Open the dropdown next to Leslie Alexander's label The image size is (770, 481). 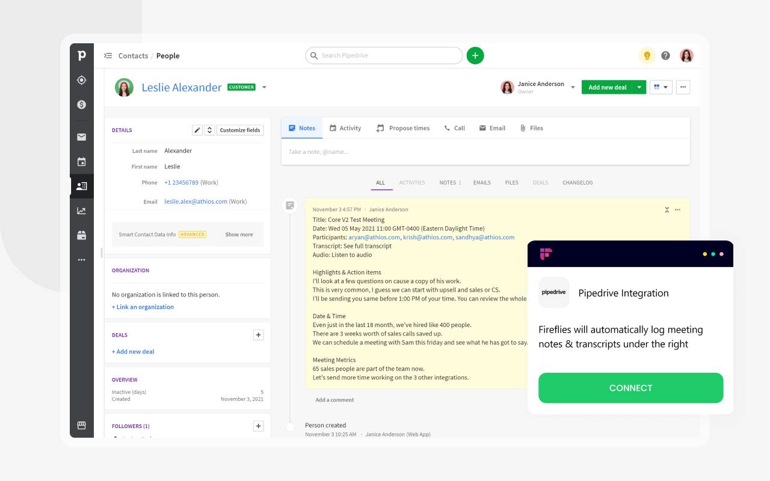point(264,87)
